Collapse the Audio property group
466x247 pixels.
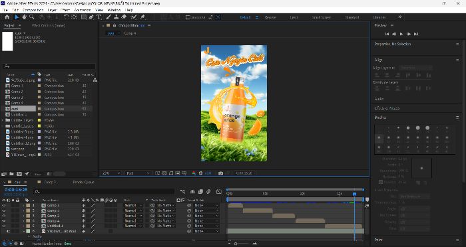click(29, 236)
